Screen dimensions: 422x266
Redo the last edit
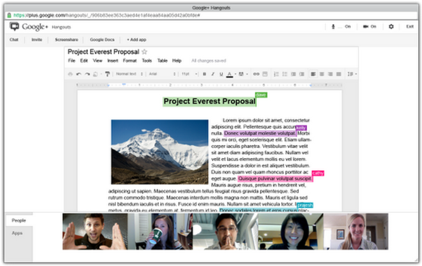pyautogui.click(x=87, y=74)
